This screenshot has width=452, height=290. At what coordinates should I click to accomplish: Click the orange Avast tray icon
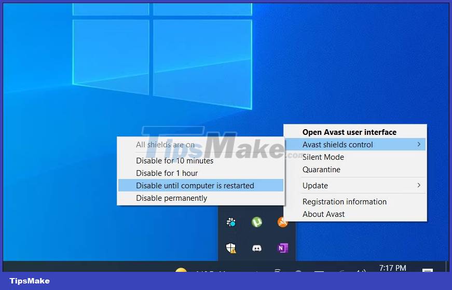(282, 222)
